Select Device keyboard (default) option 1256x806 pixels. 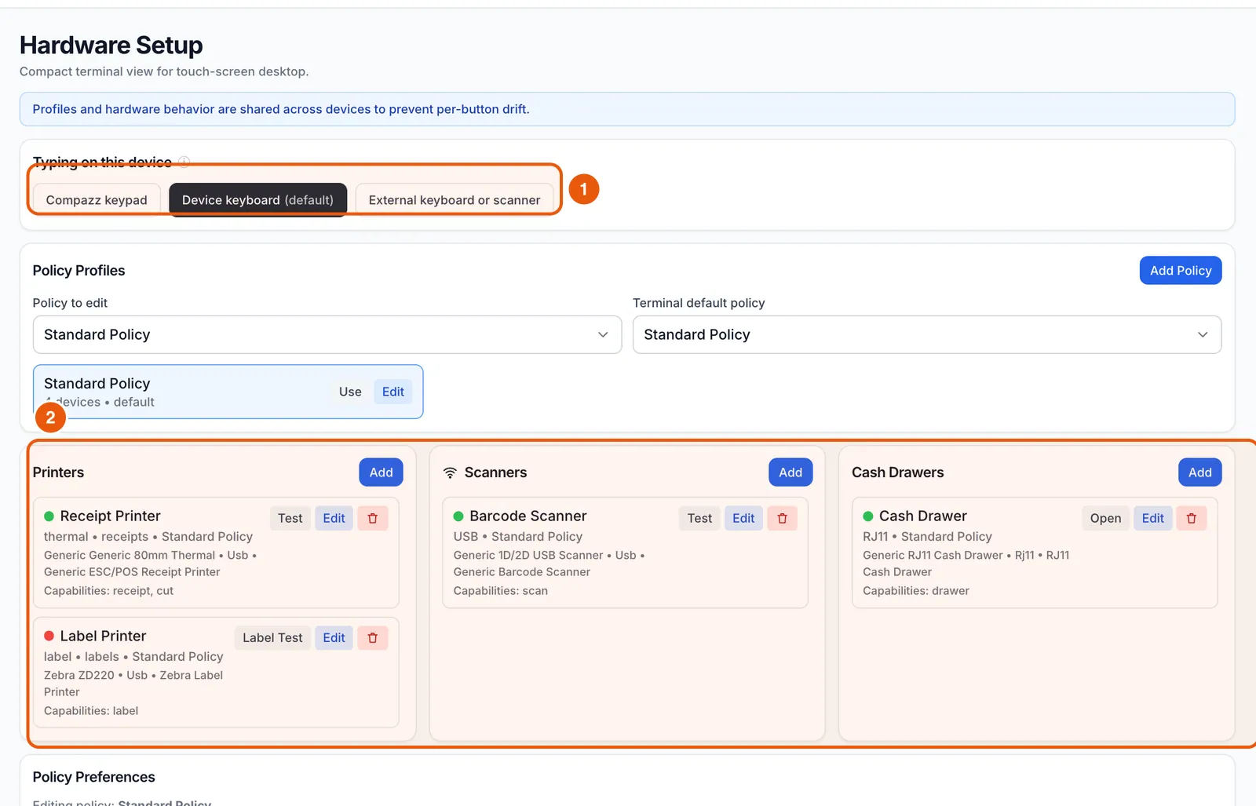point(257,200)
